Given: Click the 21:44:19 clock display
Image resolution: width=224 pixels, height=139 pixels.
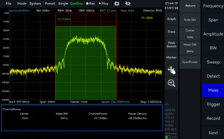Looking at the screenshot, I should click(x=171, y=3).
